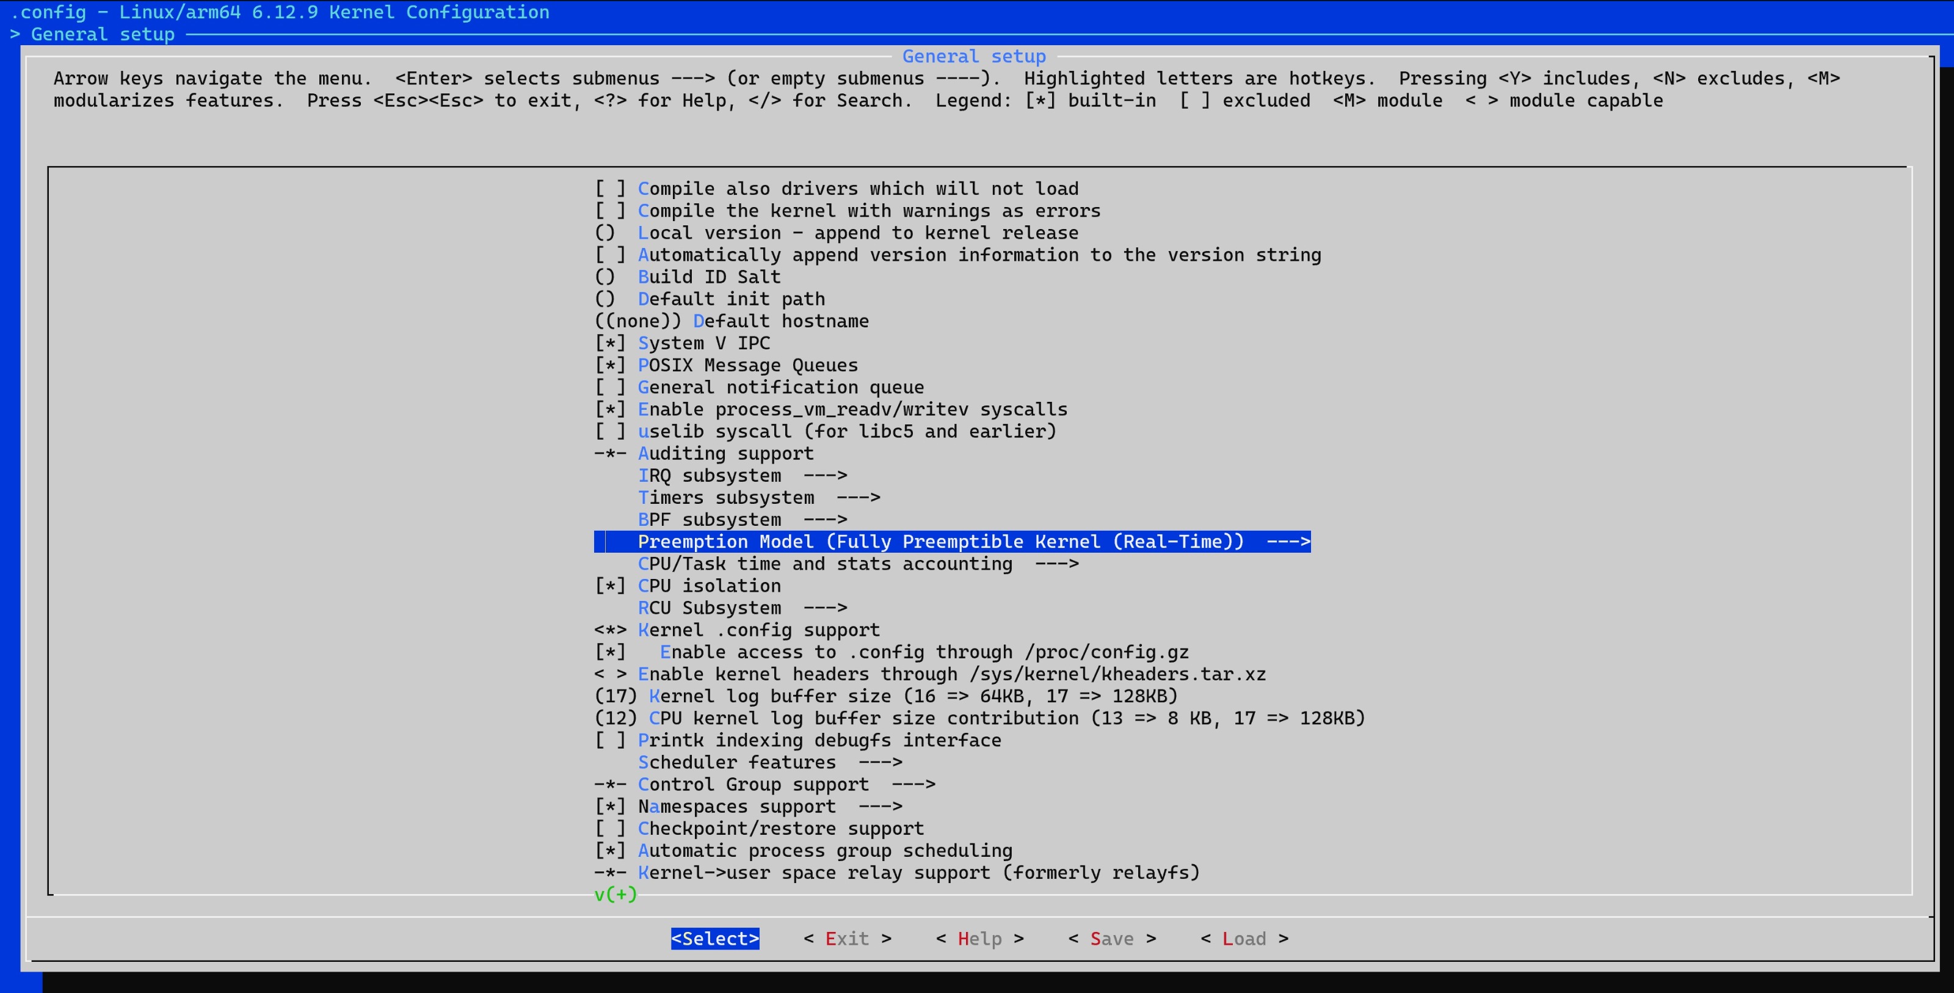
Task: Click the 'General setup' dialog title
Action: [x=974, y=56]
